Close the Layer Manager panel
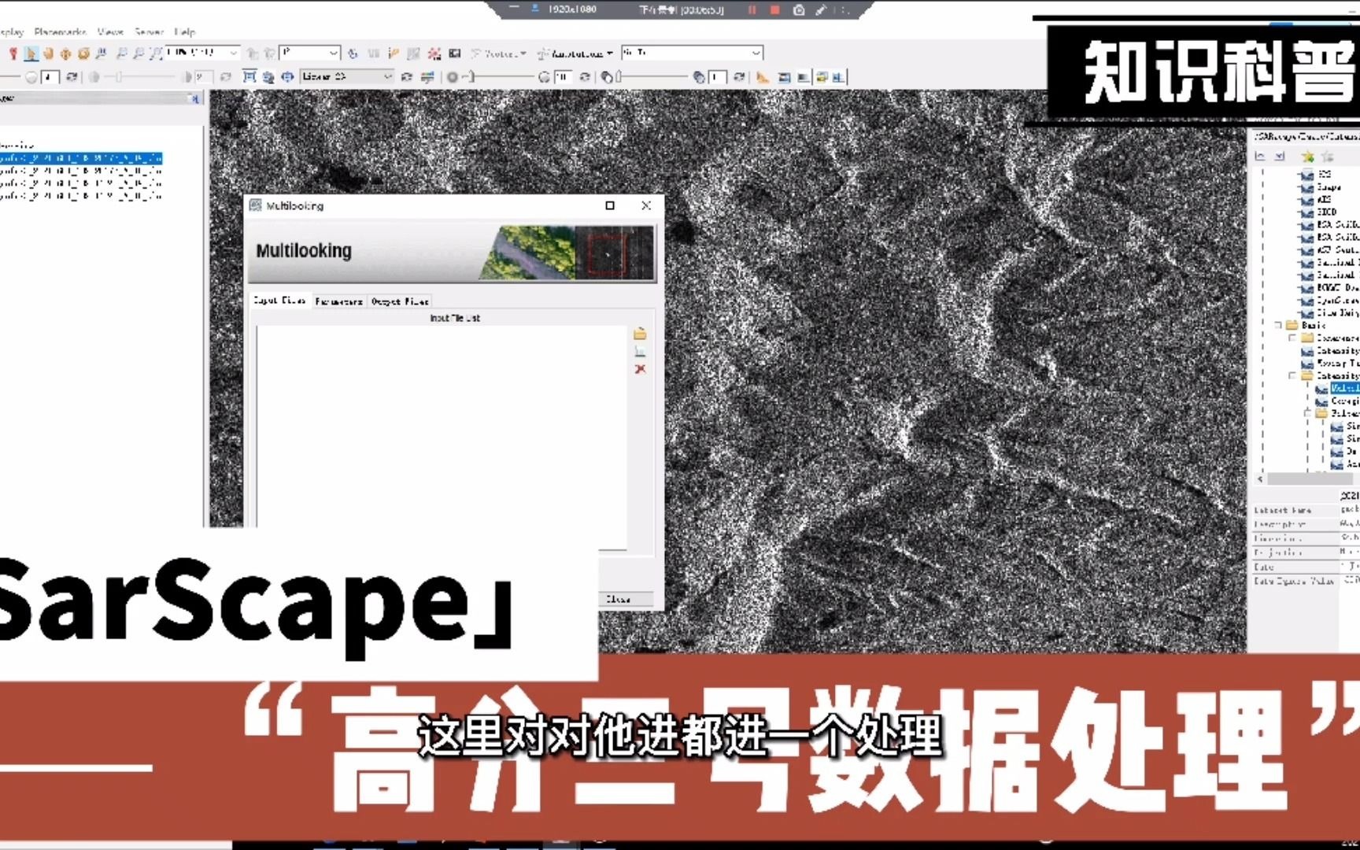Image resolution: width=1360 pixels, height=850 pixels. (x=194, y=98)
